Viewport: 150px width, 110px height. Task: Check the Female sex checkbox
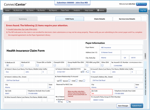pos(88,72)
